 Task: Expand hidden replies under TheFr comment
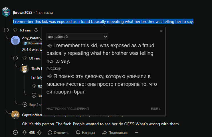click(34, 95)
